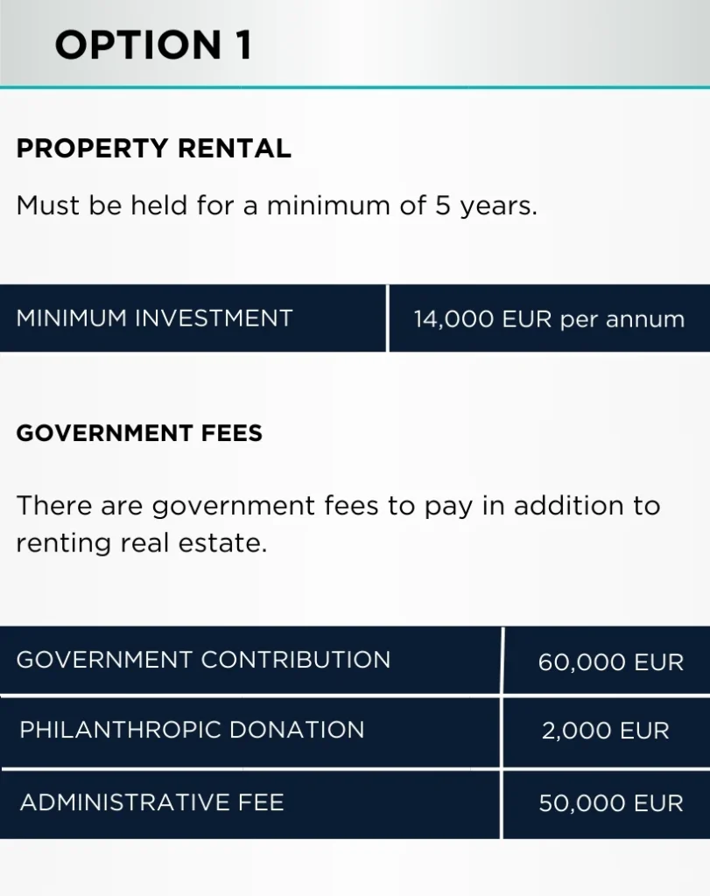Select the ADMINISTRATIVE FEE row label
Screen dimensions: 710x896
[250, 804]
